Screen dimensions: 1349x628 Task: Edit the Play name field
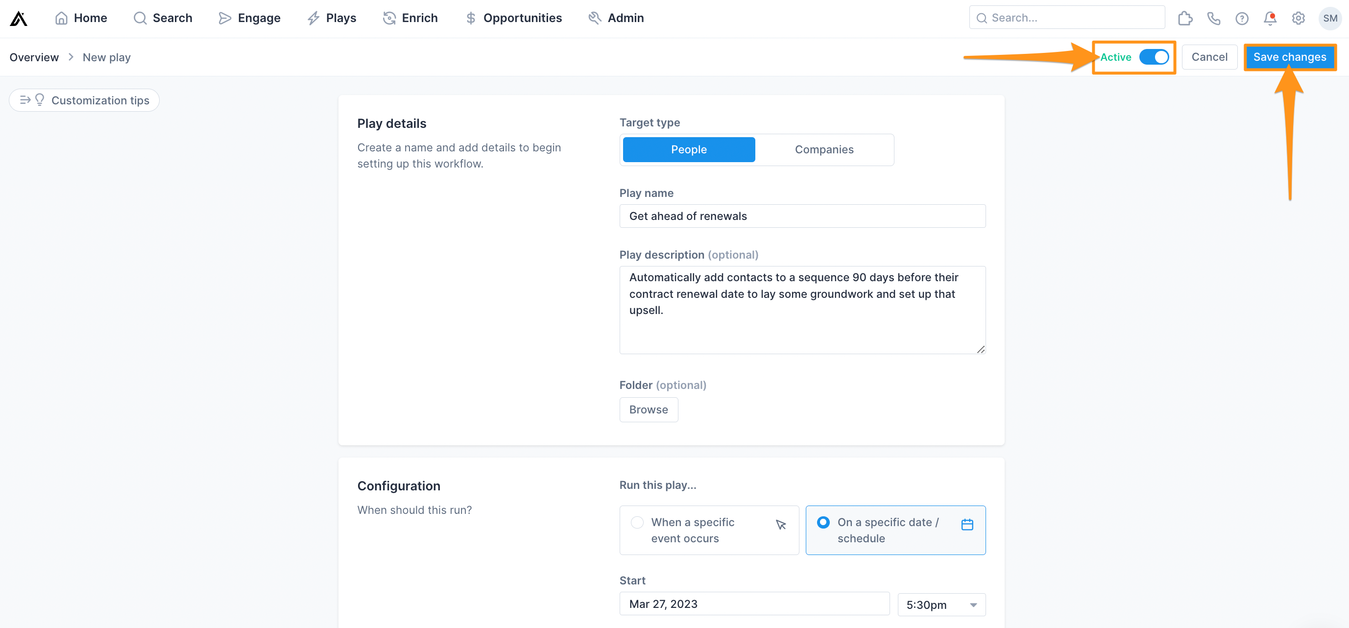point(802,216)
